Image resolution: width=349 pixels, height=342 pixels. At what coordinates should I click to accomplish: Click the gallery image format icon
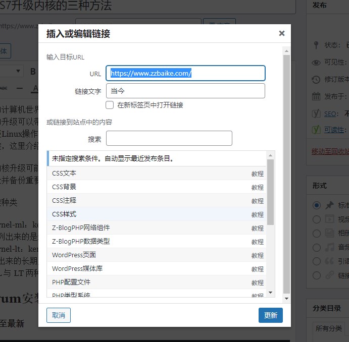(x=329, y=233)
